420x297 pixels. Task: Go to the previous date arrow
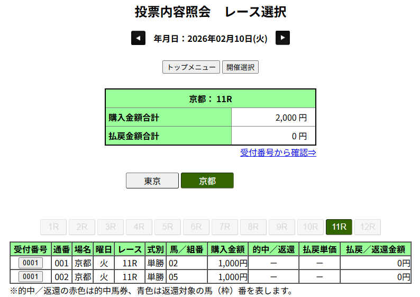click(x=138, y=38)
